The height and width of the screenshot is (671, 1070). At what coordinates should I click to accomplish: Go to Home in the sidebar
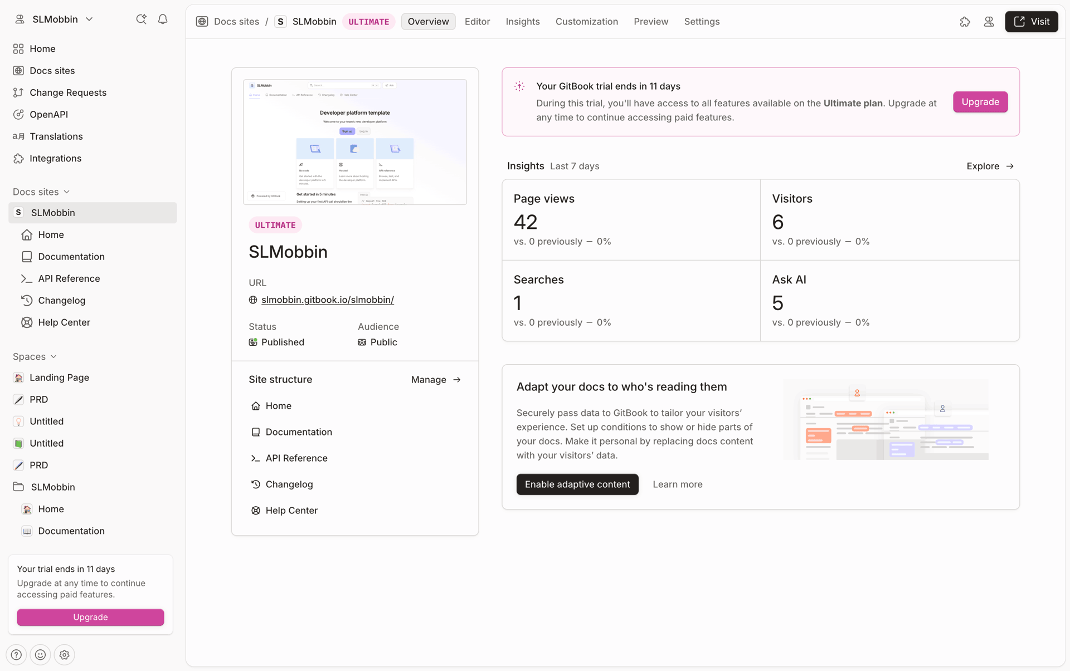coord(93,49)
